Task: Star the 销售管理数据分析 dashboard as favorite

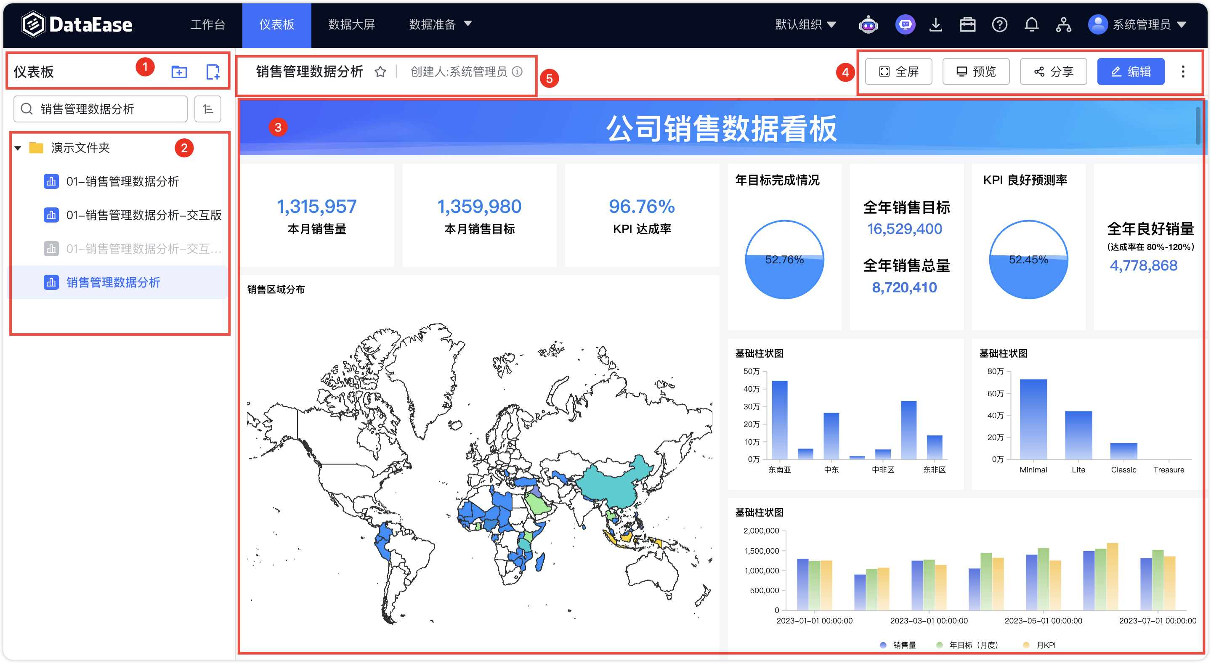Action: (x=380, y=72)
